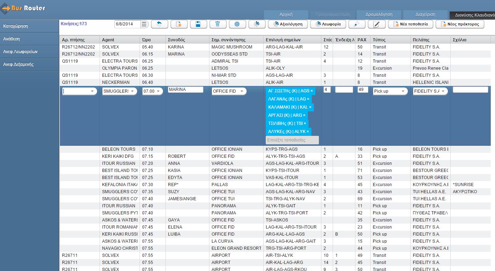Click the Επιλέξτε τοποθεσίες input
The width and height of the screenshot is (495, 271).
coord(292,140)
